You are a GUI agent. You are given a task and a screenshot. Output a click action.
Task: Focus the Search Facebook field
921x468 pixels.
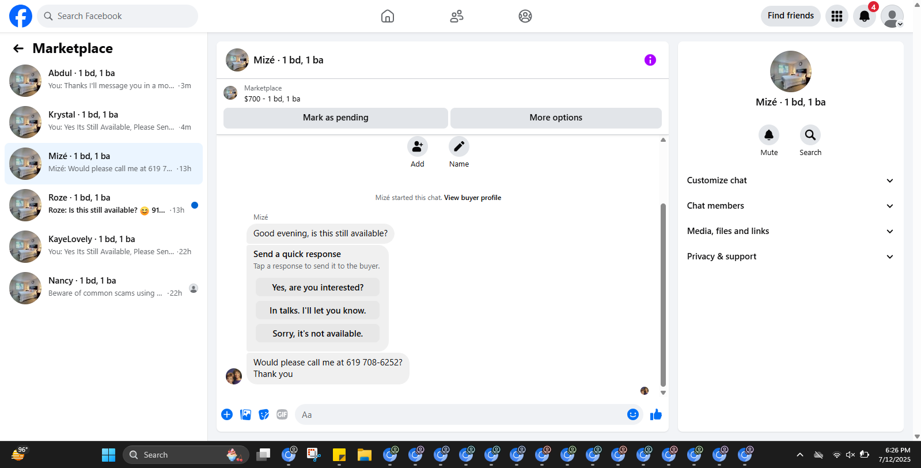coord(118,16)
